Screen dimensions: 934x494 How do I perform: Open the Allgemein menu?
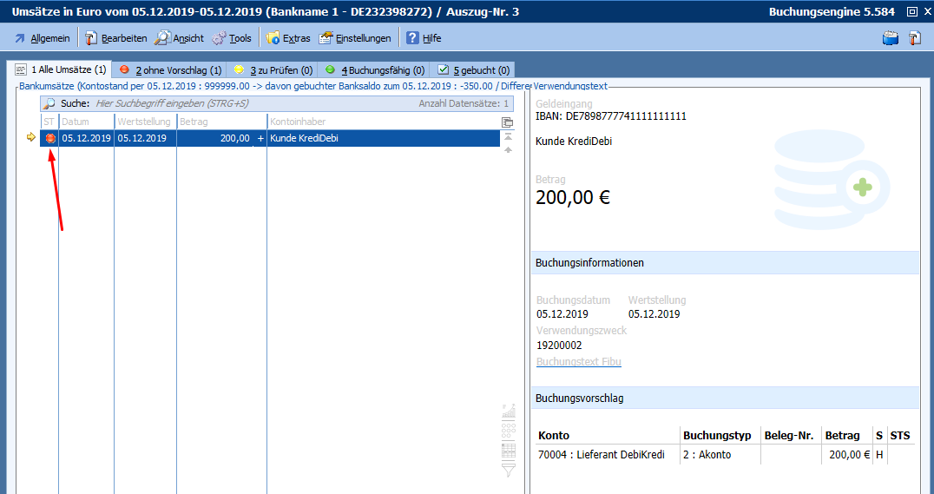click(x=42, y=38)
